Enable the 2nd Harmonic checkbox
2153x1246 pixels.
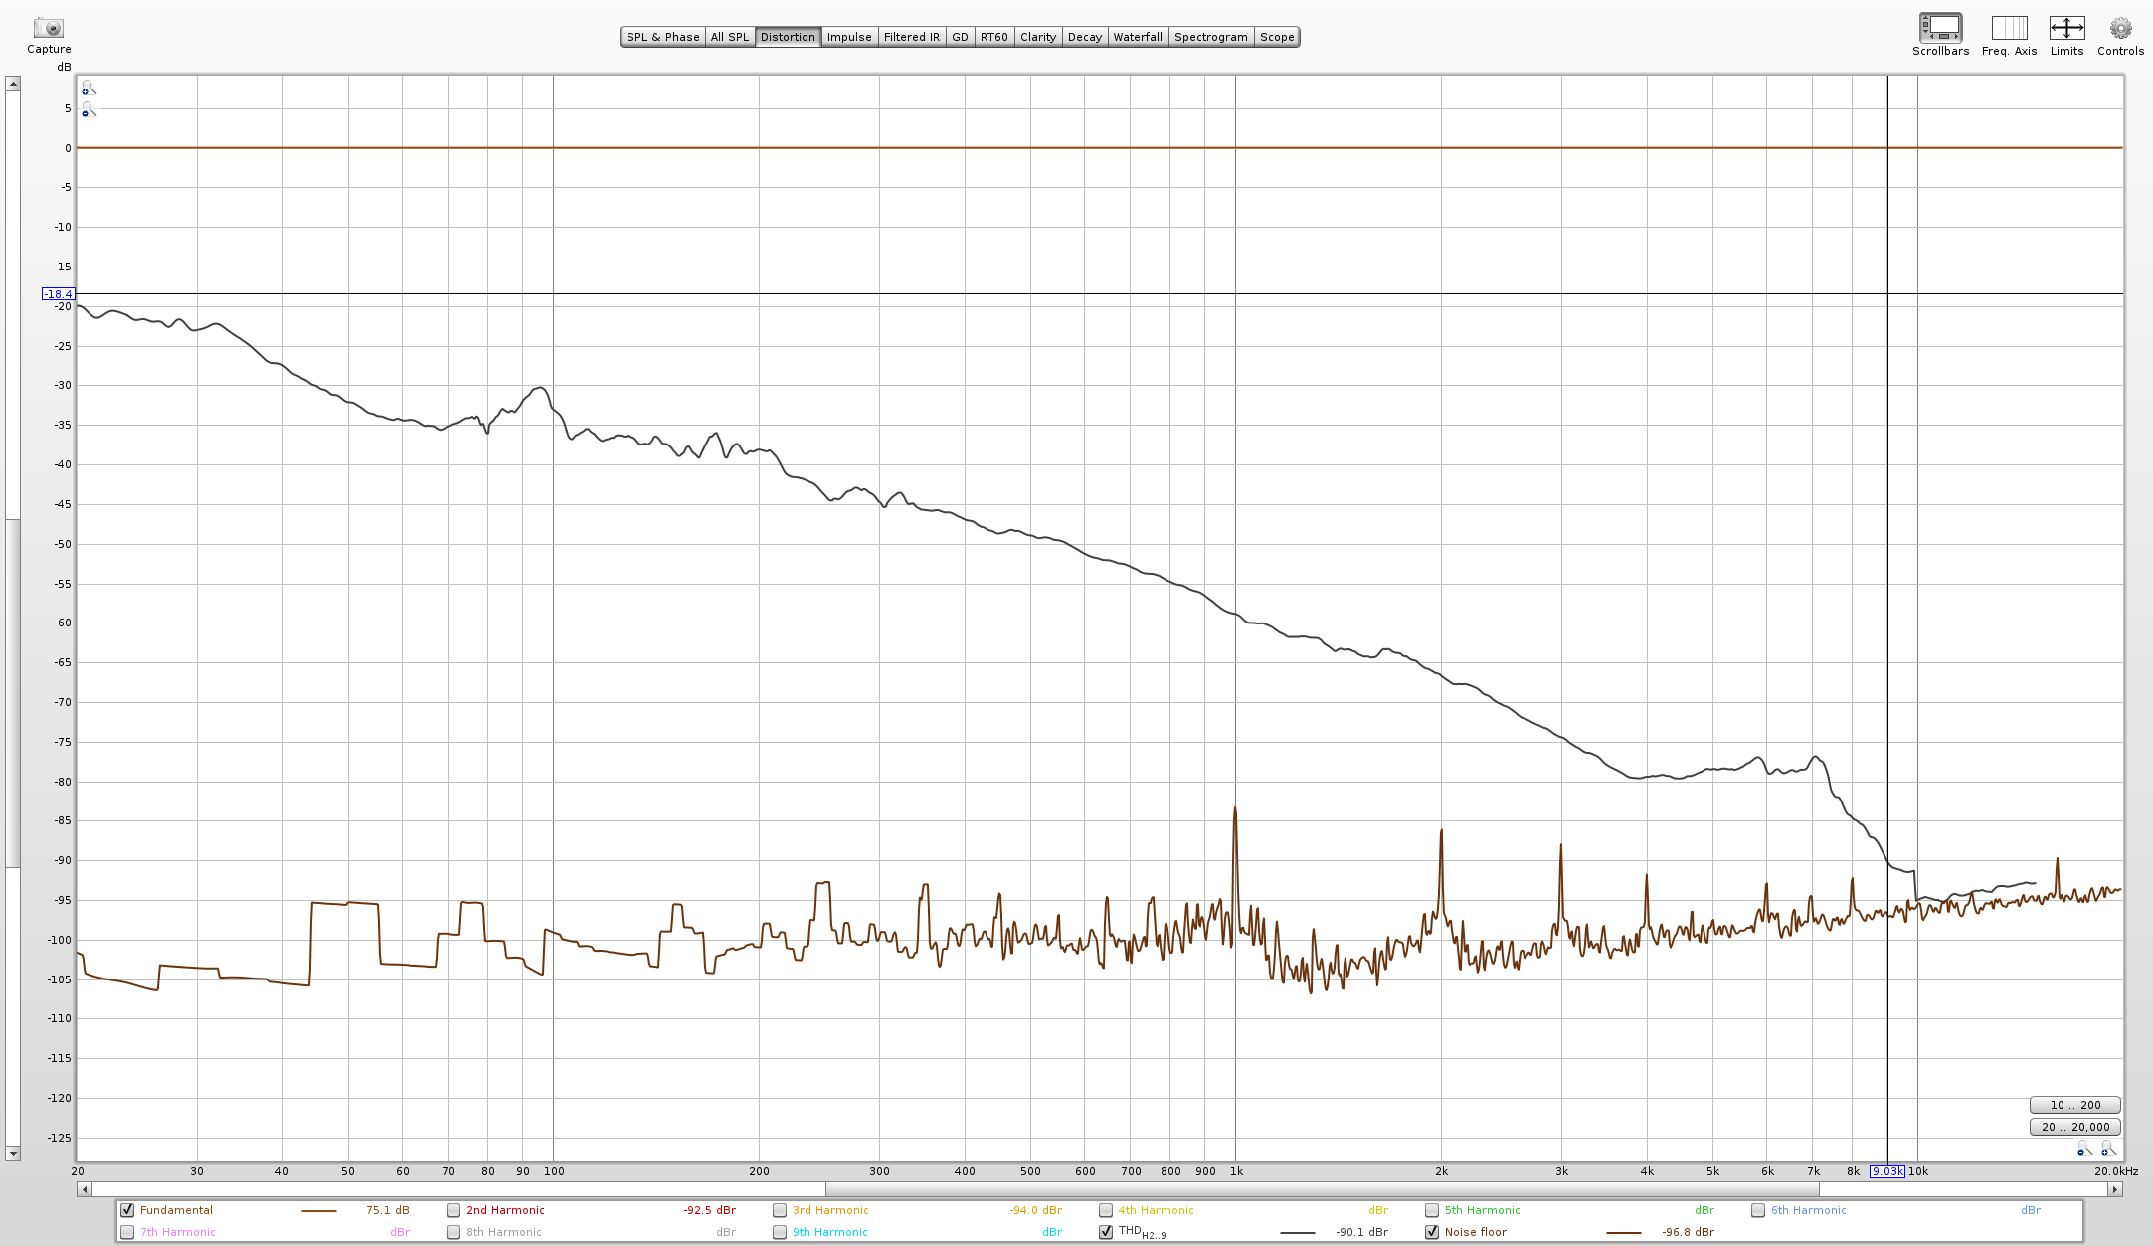pos(453,1210)
